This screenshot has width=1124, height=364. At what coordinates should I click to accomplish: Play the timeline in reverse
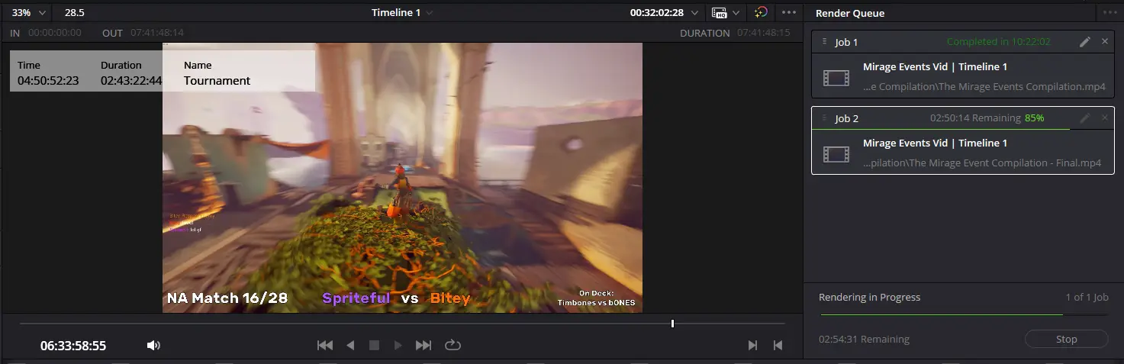click(350, 345)
